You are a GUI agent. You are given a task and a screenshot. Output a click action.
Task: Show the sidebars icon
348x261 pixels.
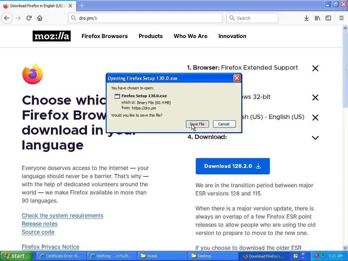(x=328, y=18)
